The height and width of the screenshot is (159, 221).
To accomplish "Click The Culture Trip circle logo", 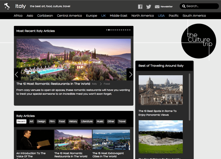I will [199, 41].
